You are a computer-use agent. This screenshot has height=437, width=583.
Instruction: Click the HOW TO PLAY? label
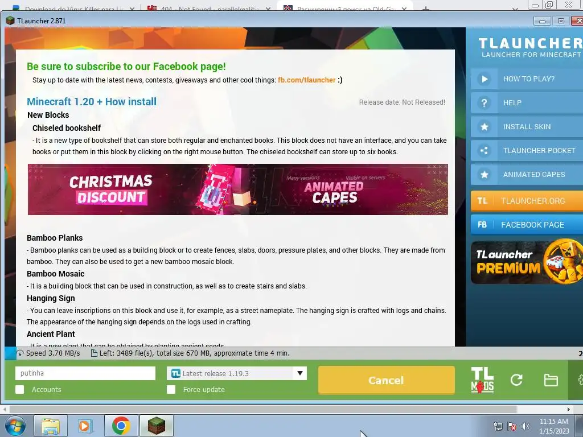tap(529, 79)
